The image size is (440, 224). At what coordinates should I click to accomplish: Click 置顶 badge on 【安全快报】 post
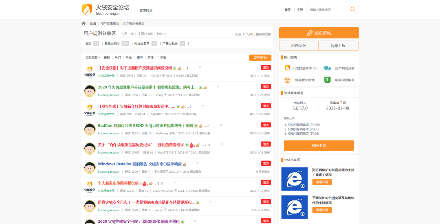coord(266,67)
